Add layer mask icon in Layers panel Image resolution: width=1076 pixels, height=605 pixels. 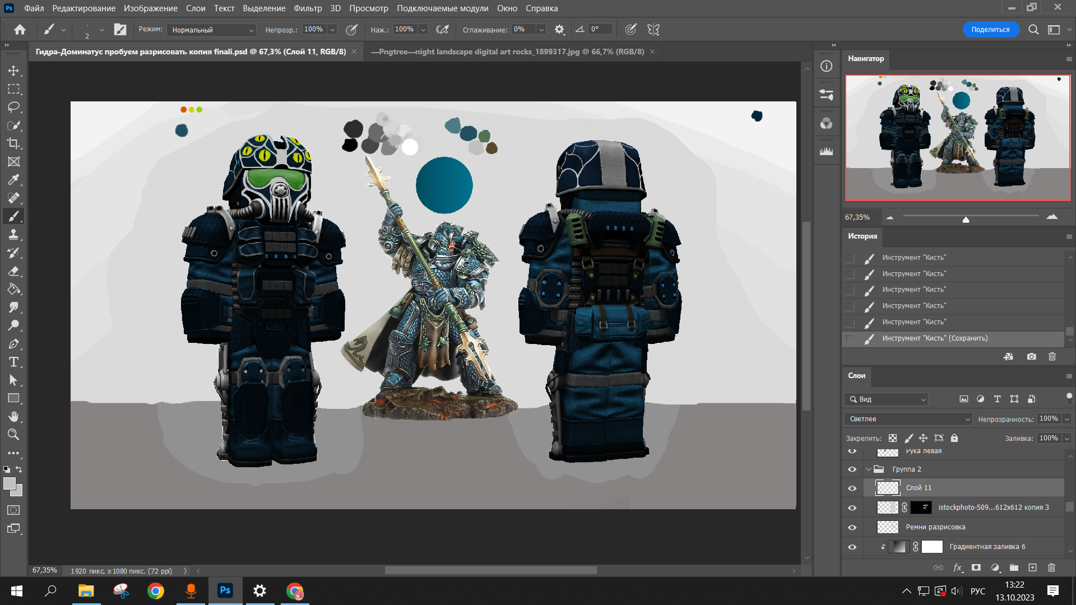pos(976,567)
